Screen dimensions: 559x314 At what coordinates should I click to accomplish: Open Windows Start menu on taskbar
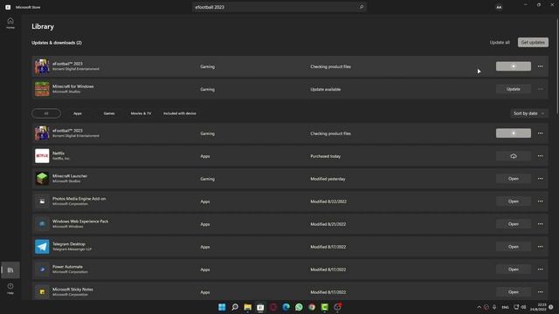click(x=222, y=307)
